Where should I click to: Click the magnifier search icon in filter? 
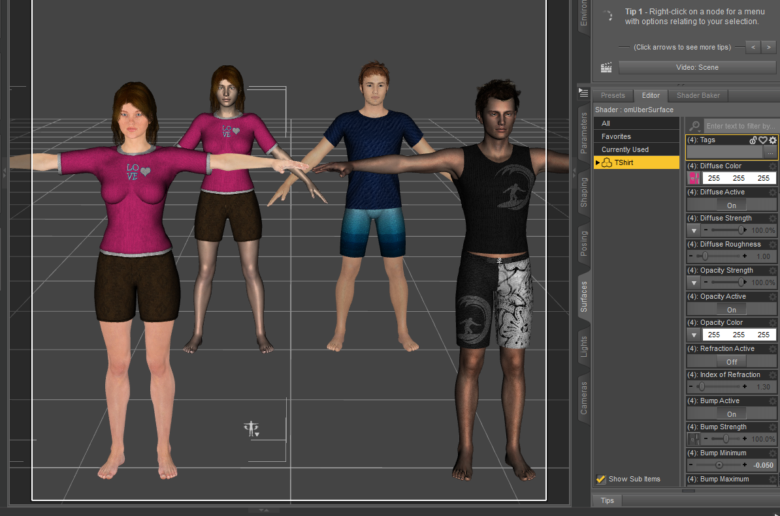pos(694,126)
